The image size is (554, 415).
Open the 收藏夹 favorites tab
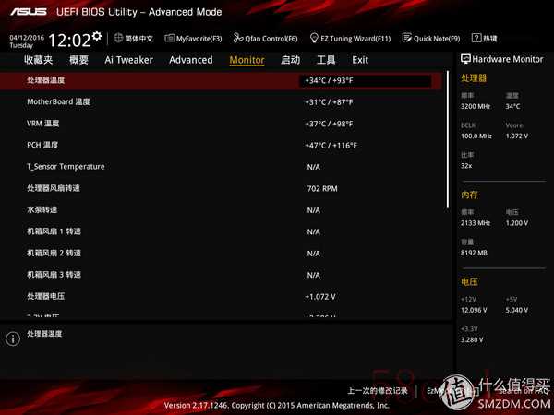pyautogui.click(x=39, y=60)
